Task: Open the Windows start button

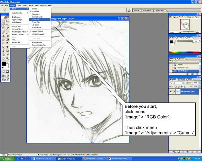Action: [7, 159]
